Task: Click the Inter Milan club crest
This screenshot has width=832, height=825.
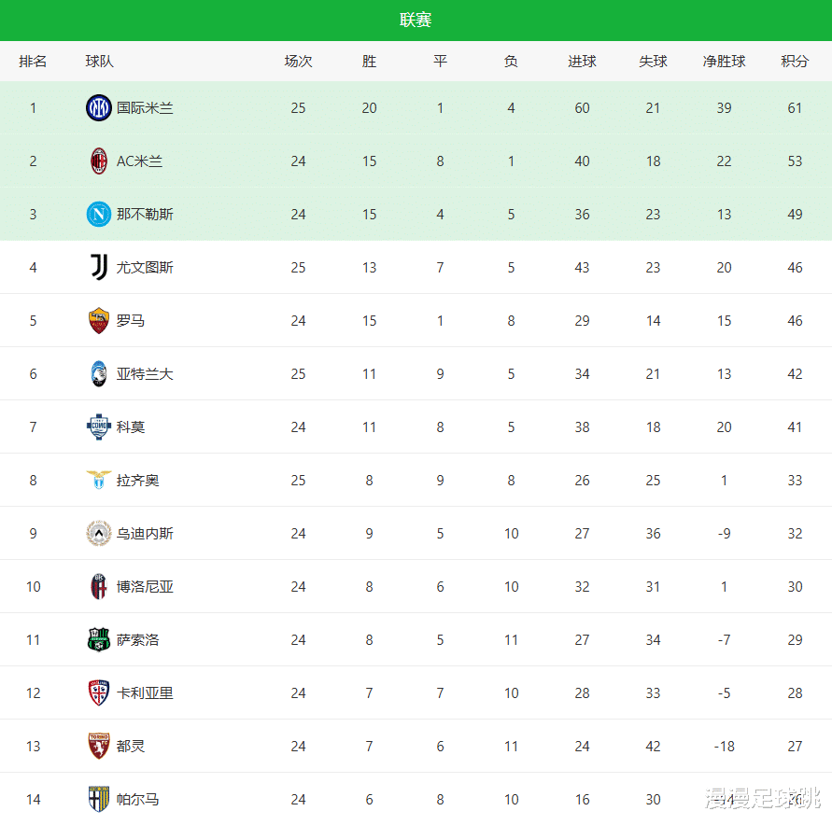Action: tap(98, 108)
